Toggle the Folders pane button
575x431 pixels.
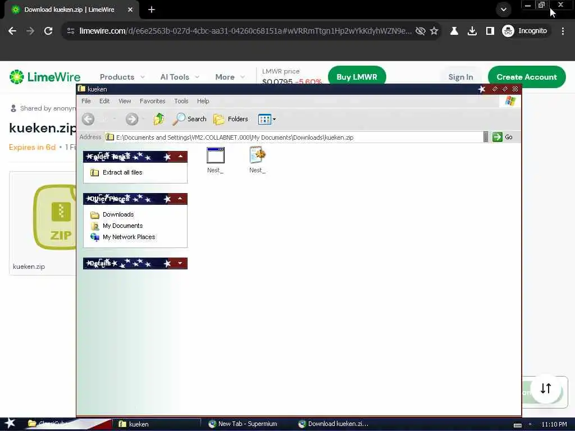click(x=231, y=119)
